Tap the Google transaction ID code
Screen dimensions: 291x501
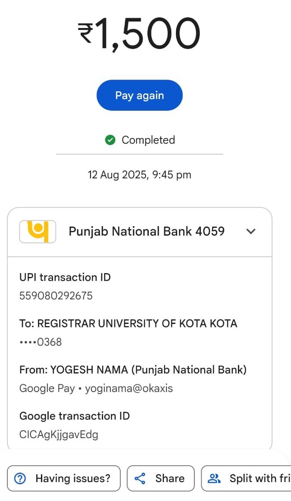[x=59, y=435]
